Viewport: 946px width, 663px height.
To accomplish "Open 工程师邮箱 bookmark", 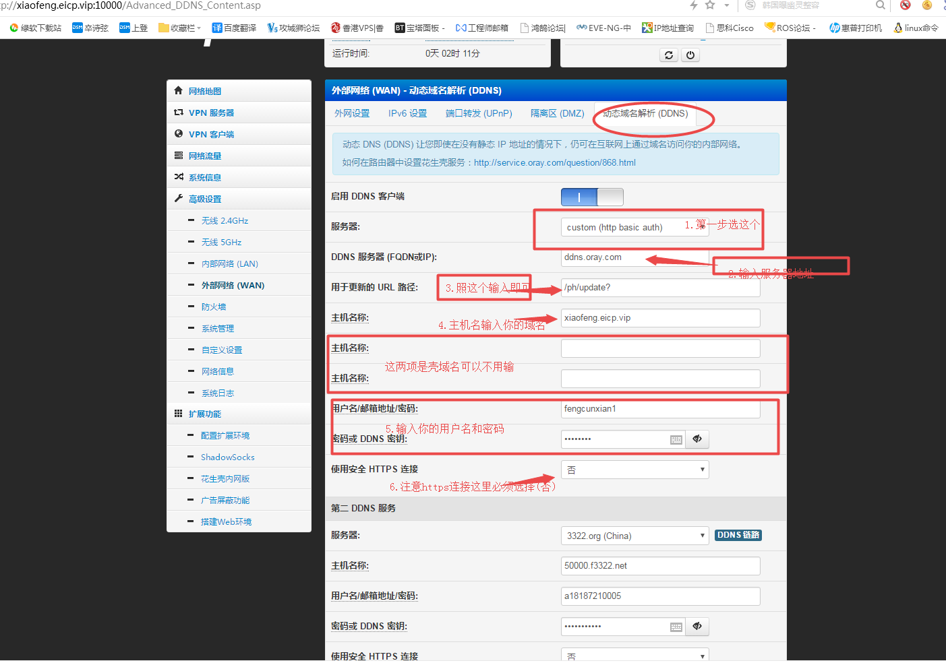I will [x=482, y=28].
